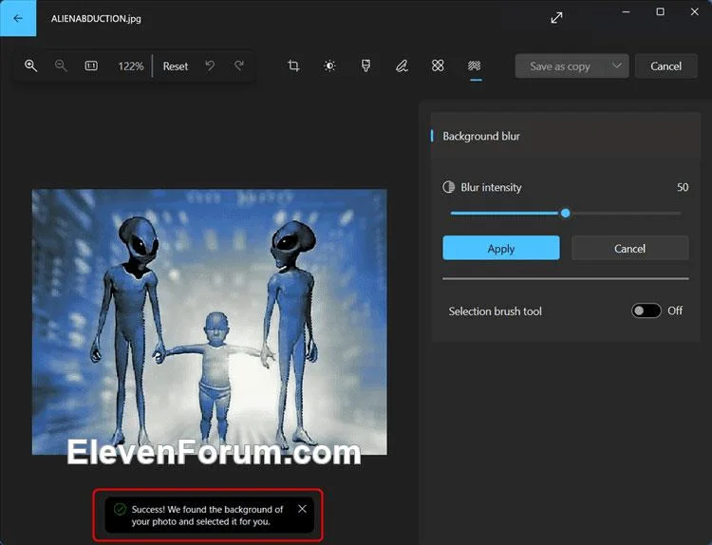Click the Blur intensity value 50
This screenshot has height=545, width=712.
click(683, 187)
